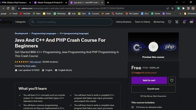Open the Docs bookmark
Image resolution: width=196 pixels, height=110 pixels.
[145, 13]
